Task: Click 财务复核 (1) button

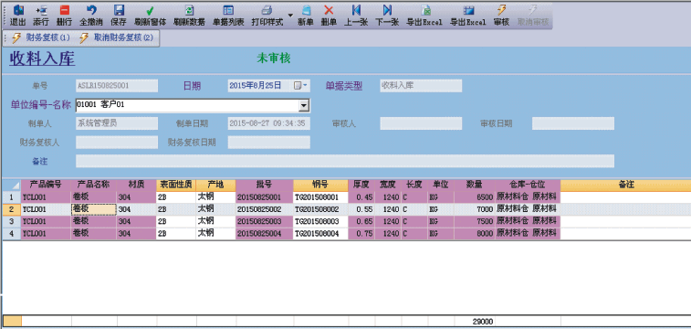Action: click(x=40, y=38)
